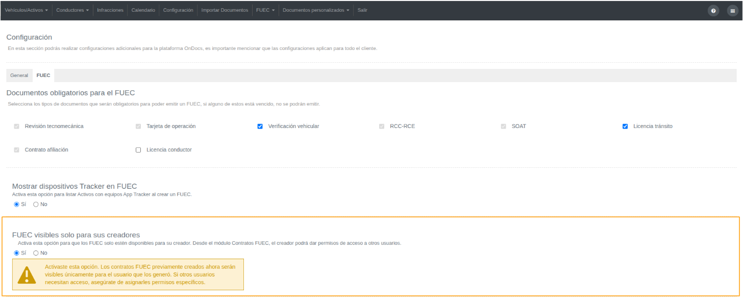Click 'Documentos obligatorios para el FUEC' heading
Image resolution: width=743 pixels, height=302 pixels.
70,93
